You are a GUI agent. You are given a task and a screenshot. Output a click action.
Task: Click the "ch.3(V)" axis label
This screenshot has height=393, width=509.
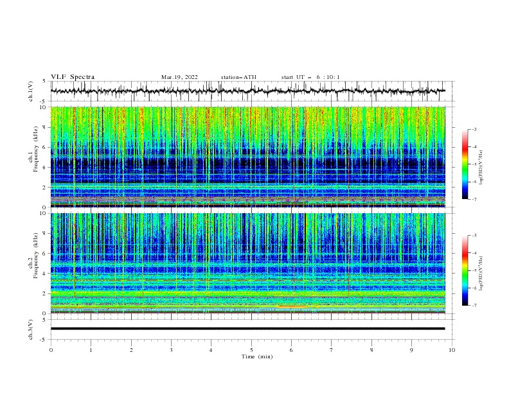pyautogui.click(x=31, y=329)
